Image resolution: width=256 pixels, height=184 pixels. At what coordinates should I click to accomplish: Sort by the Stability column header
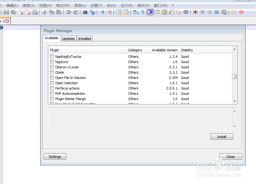190,50
